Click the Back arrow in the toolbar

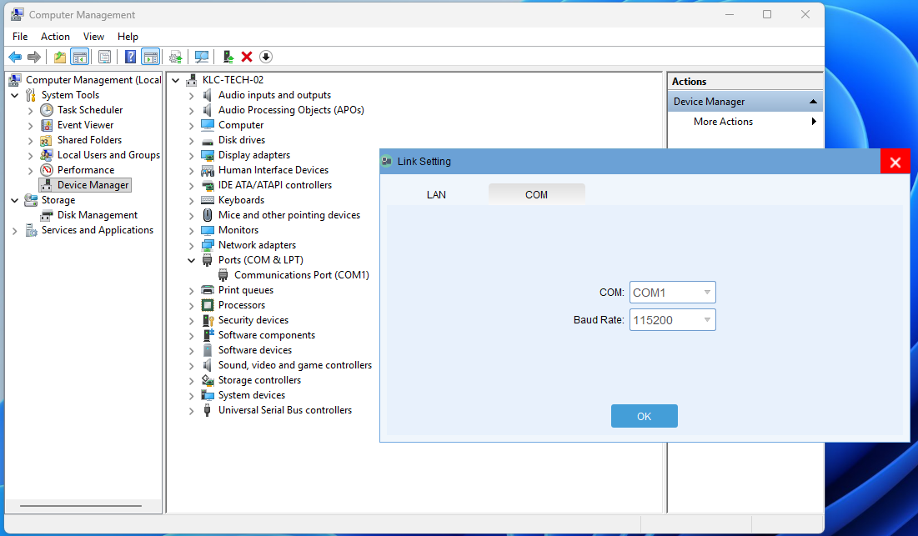coord(15,57)
